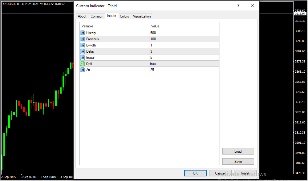Screen dimensions: 308x181
Task: Switch to the About tab
Action: click(82, 16)
